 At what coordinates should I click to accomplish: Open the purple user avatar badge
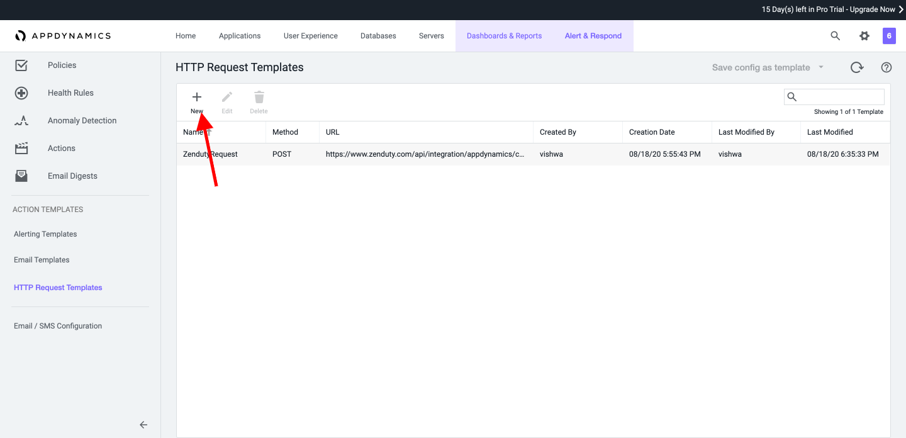[x=889, y=36]
